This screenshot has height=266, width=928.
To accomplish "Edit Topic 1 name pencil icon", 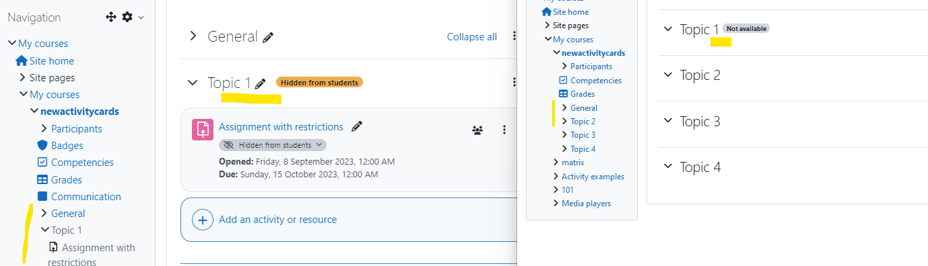I will coord(261,83).
